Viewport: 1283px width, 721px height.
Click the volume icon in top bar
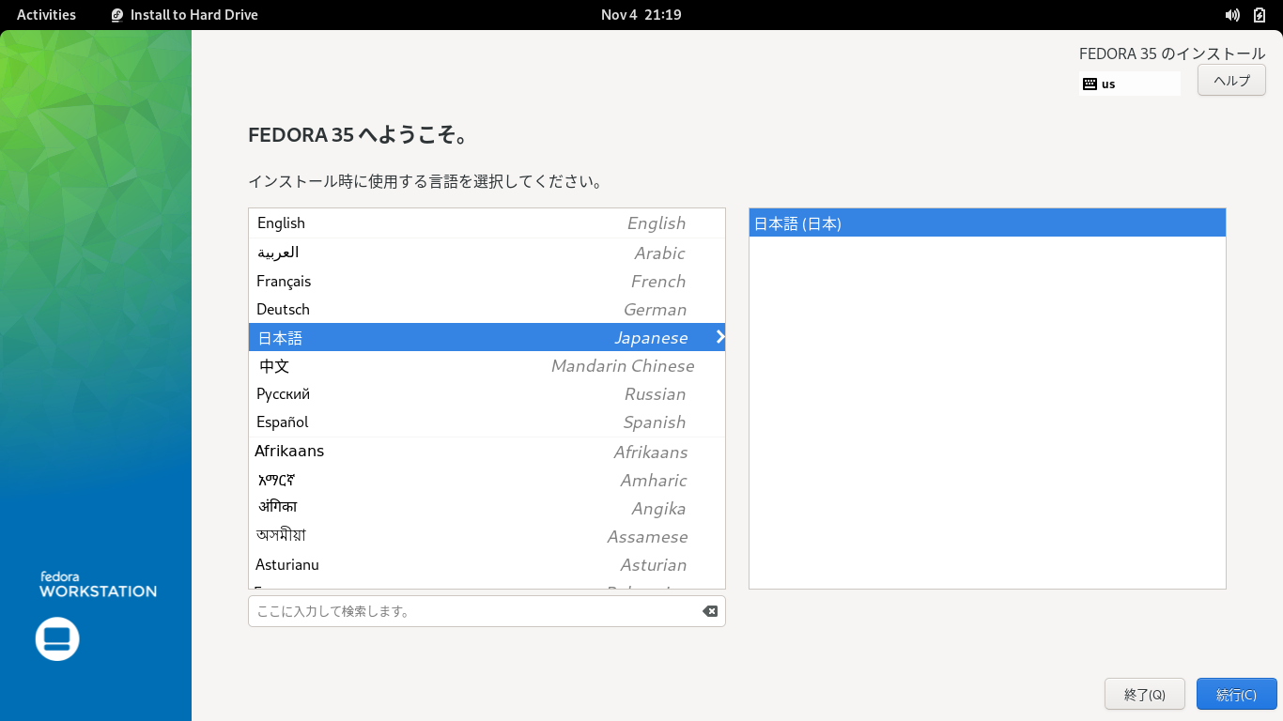tap(1232, 15)
